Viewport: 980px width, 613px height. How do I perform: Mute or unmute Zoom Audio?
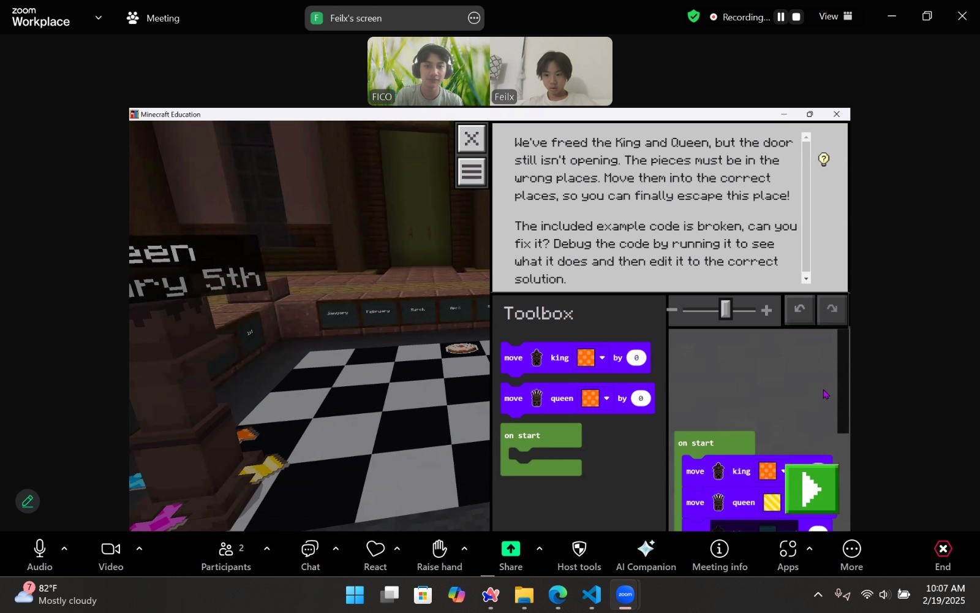(x=40, y=555)
